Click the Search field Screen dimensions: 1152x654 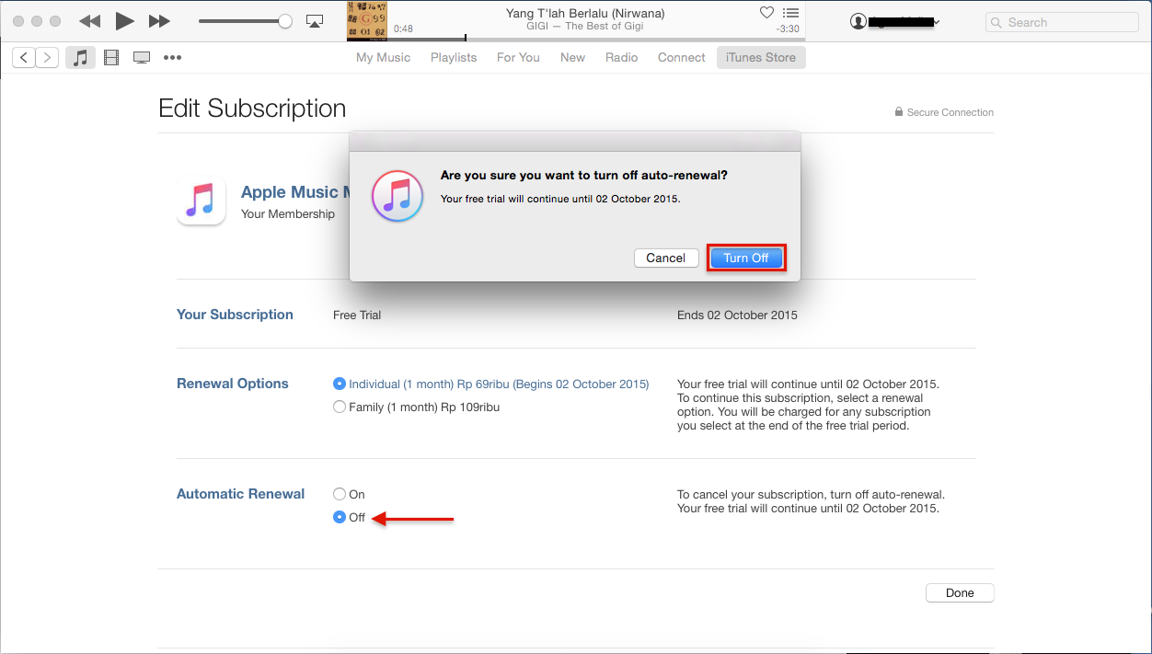1063,22
